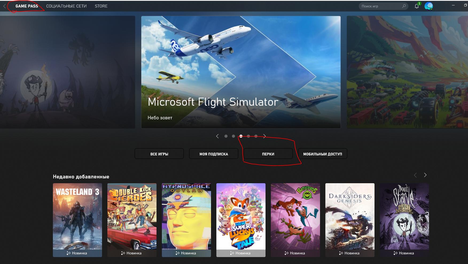The height and width of the screenshot is (264, 468).
Task: Click the Недавно добавленные heading
Action: (x=81, y=177)
